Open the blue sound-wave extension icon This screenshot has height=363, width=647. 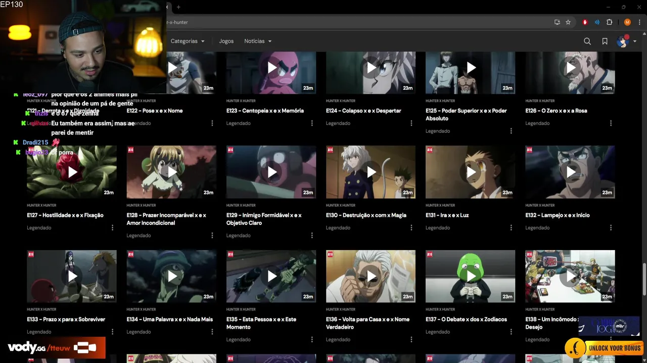[x=597, y=22]
